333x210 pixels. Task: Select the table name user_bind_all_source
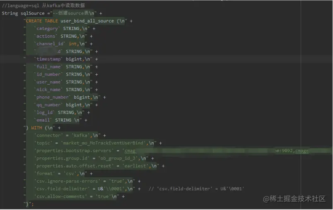pos(87,21)
